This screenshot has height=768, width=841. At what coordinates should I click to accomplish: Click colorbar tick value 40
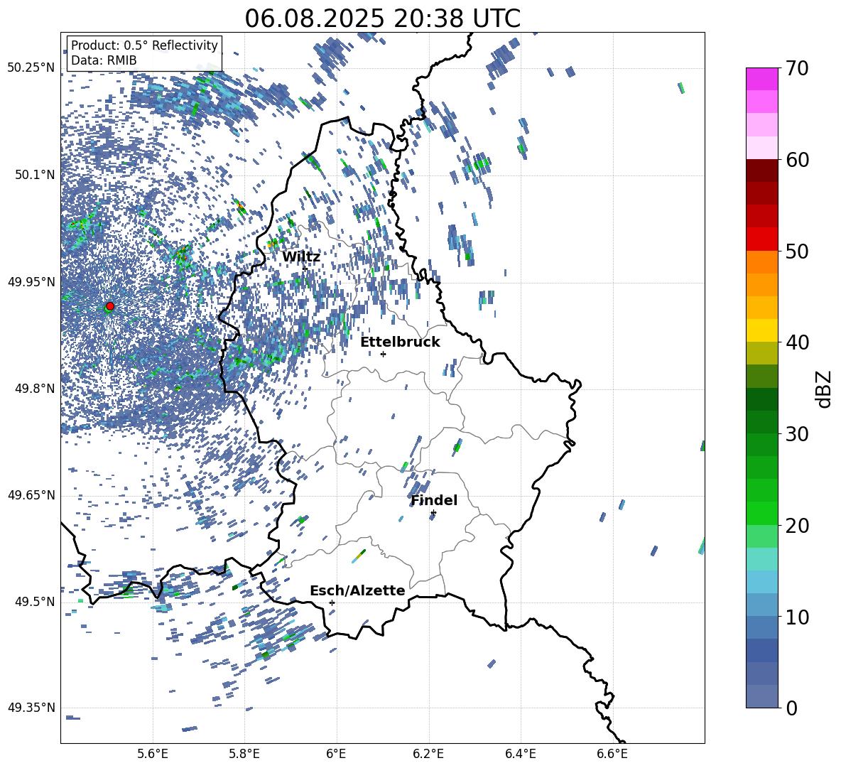coord(798,342)
